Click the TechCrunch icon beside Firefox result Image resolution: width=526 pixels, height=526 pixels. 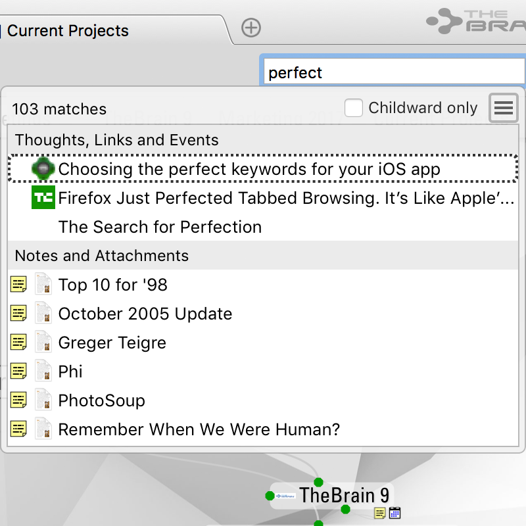tap(43, 198)
